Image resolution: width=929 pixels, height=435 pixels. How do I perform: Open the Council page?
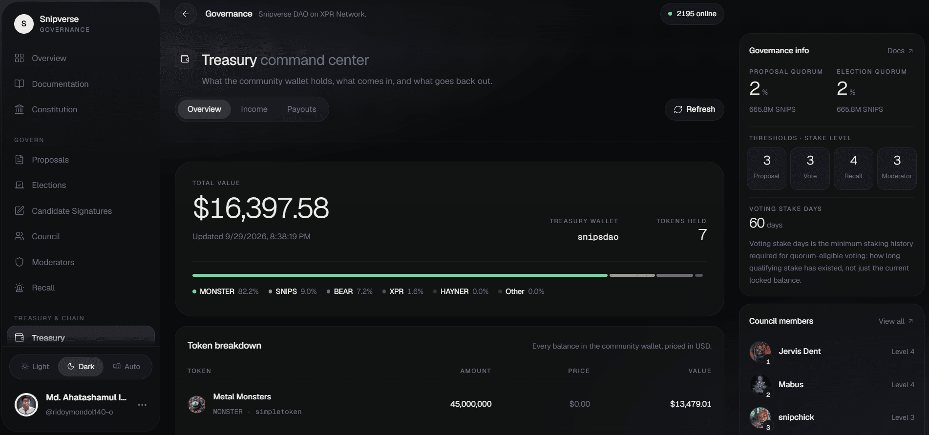click(x=81, y=236)
